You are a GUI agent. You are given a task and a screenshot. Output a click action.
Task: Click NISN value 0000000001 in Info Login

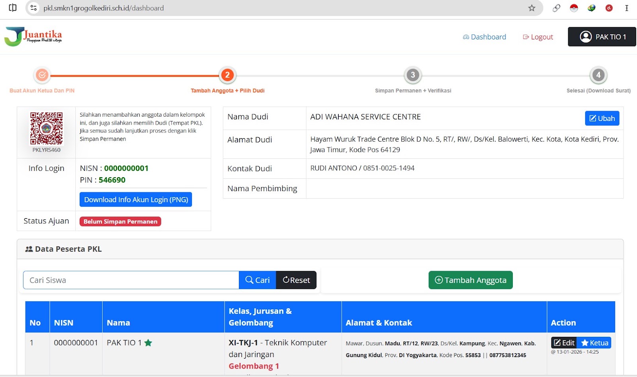click(126, 168)
